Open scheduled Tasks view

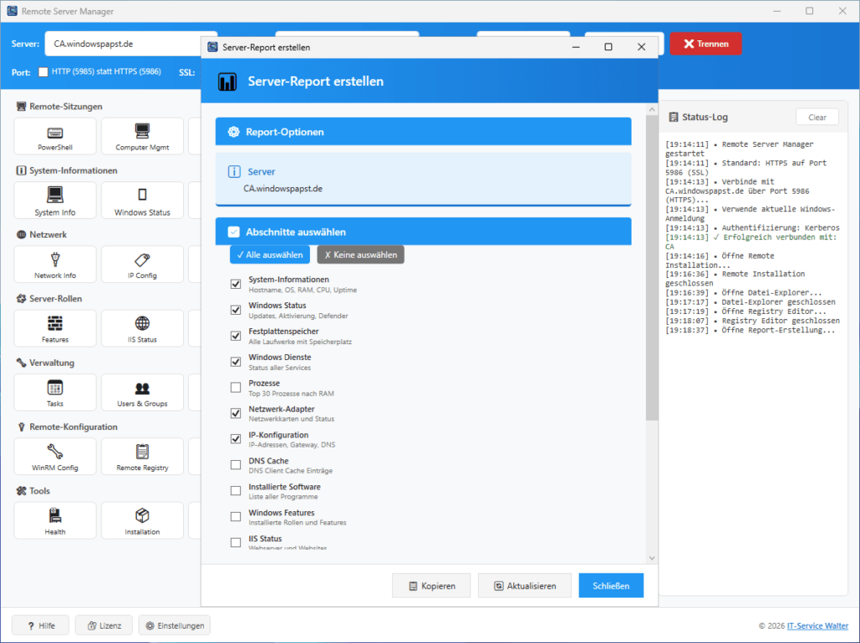(x=54, y=392)
